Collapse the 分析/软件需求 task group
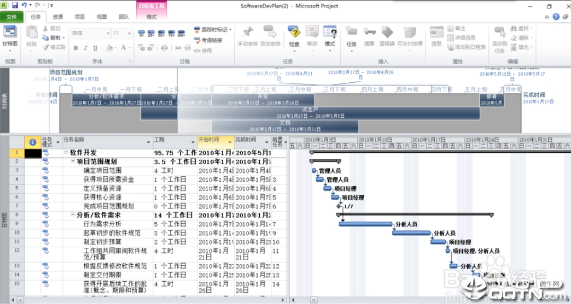The height and width of the screenshot is (304, 571). click(73, 215)
